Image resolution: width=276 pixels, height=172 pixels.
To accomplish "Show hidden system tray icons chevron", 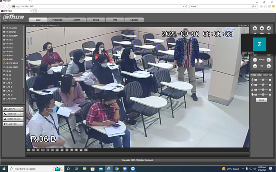I will (x=243, y=169).
